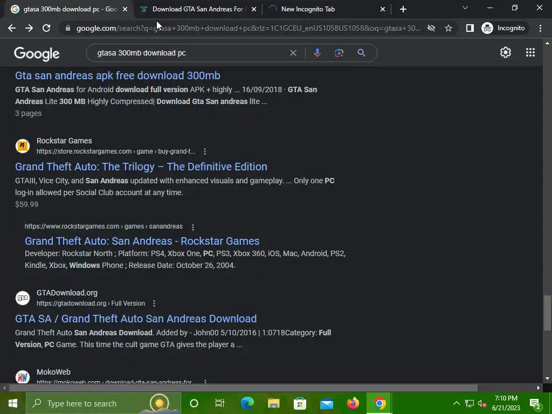Open Grand Theft Auto: The Trilogy link
This screenshot has height=414, width=552.
(141, 167)
